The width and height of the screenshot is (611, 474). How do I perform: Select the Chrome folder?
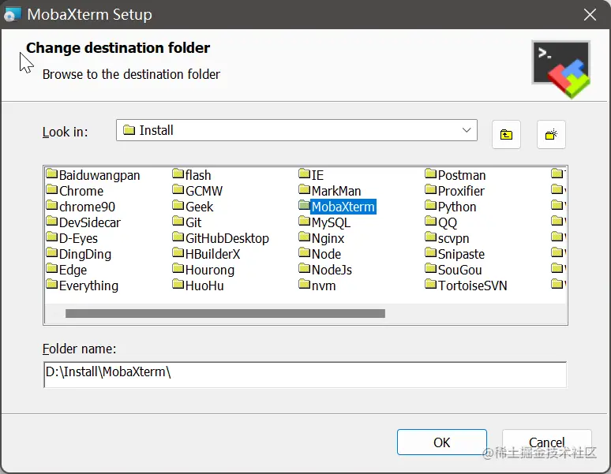pos(75,191)
